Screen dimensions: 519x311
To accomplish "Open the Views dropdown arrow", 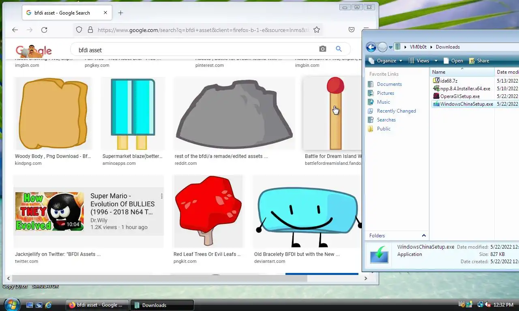I will pyautogui.click(x=436, y=61).
